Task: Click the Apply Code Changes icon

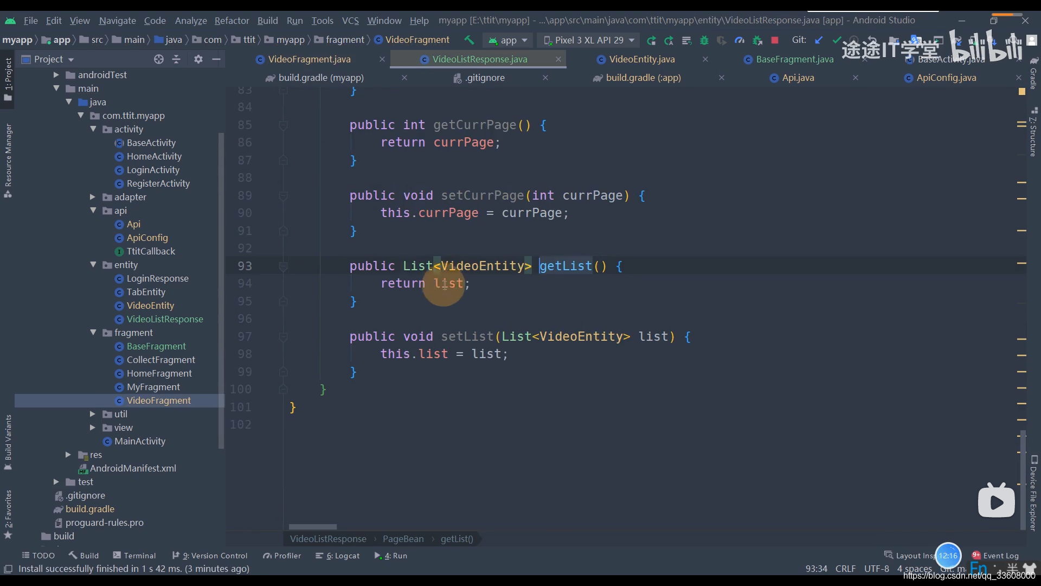Action: coord(686,40)
